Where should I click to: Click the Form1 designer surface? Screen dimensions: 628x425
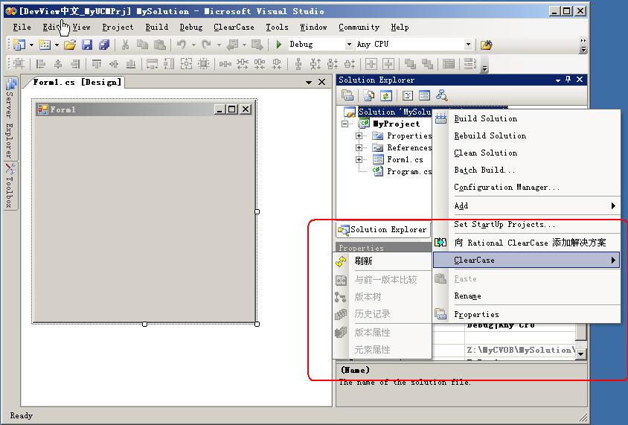coord(144,218)
